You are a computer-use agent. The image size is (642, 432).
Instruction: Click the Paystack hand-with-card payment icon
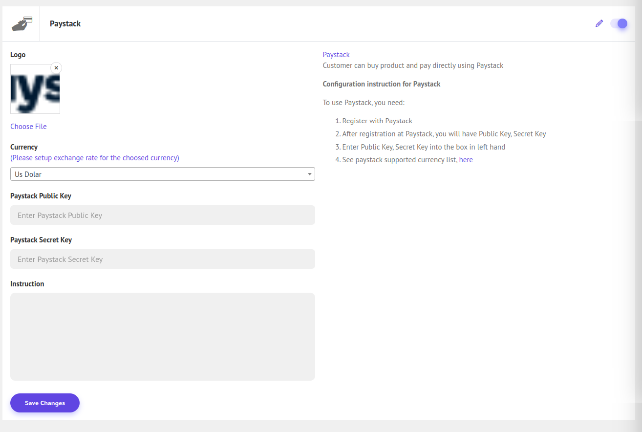(x=22, y=23)
